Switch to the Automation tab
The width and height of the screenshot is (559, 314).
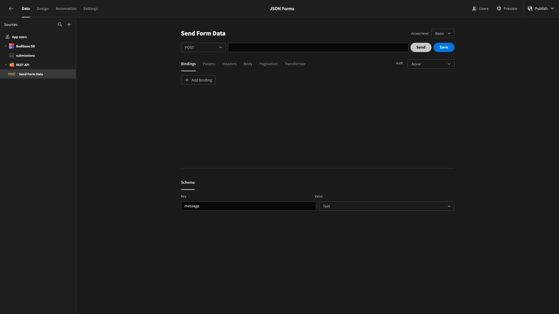click(66, 8)
